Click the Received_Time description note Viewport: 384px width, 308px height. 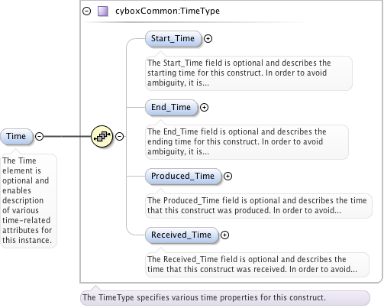257,264
